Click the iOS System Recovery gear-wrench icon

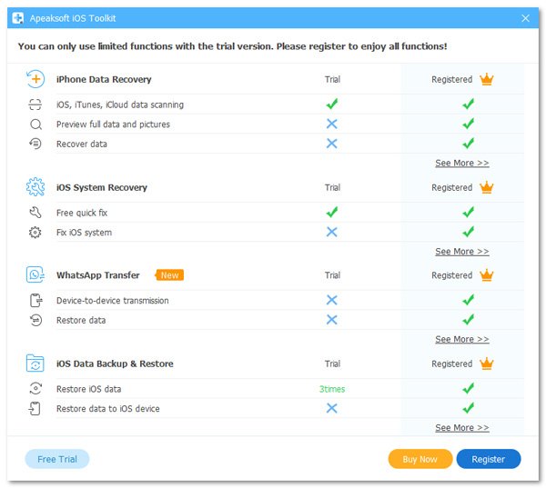click(x=35, y=187)
